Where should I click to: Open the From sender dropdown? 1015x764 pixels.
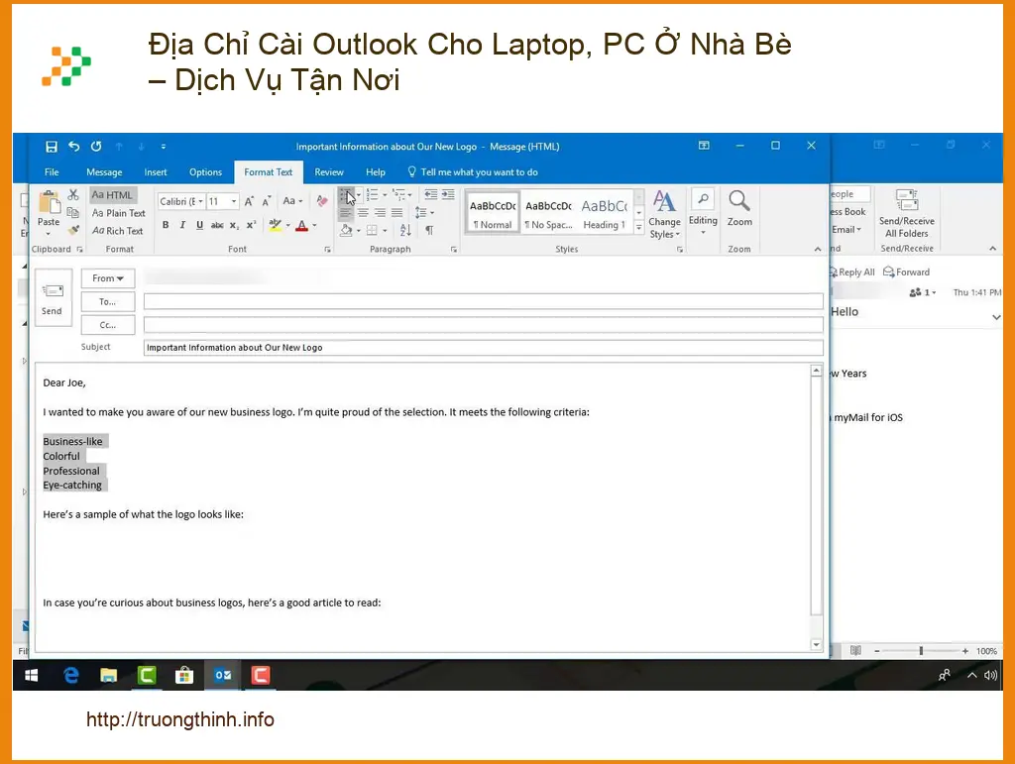click(x=108, y=278)
